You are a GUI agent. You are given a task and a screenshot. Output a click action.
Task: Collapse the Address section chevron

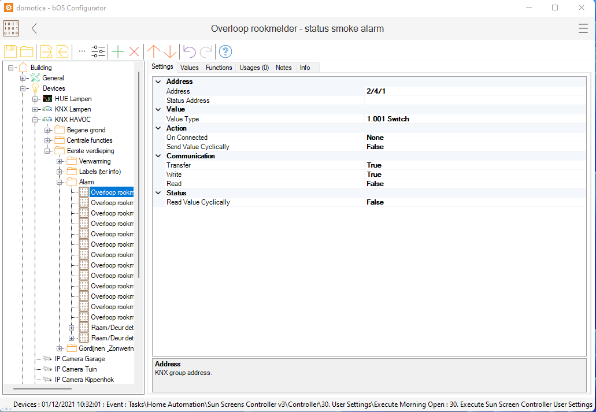point(158,82)
